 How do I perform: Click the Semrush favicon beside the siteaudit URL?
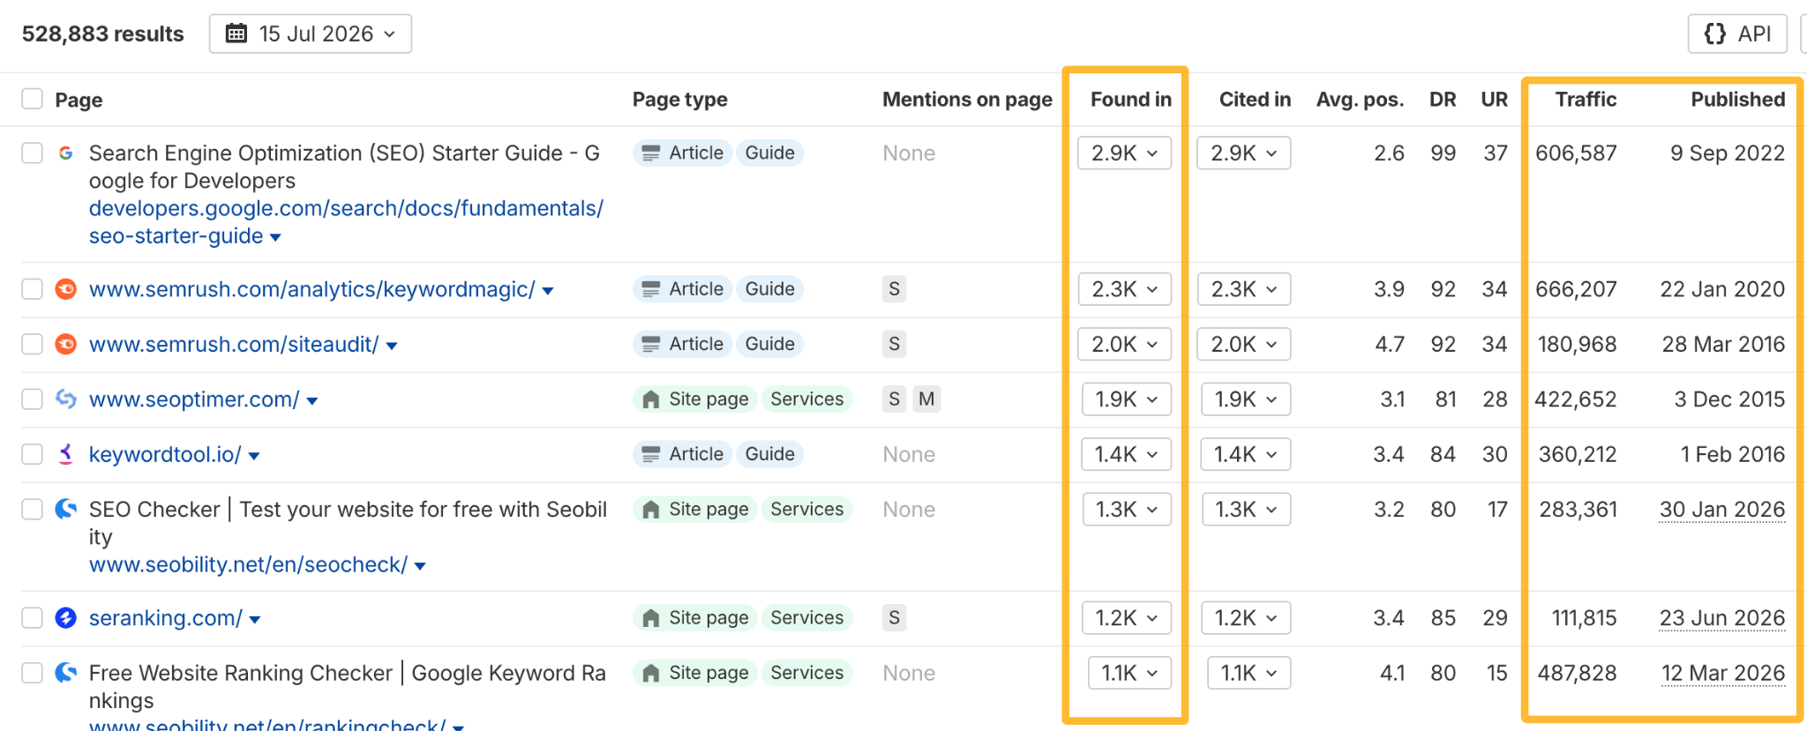click(x=65, y=344)
